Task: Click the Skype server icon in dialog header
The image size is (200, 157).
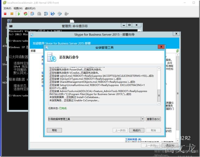Action: click(51, 57)
